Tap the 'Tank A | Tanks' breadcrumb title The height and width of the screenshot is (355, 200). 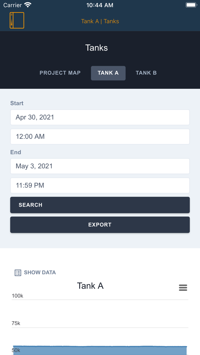(100, 21)
